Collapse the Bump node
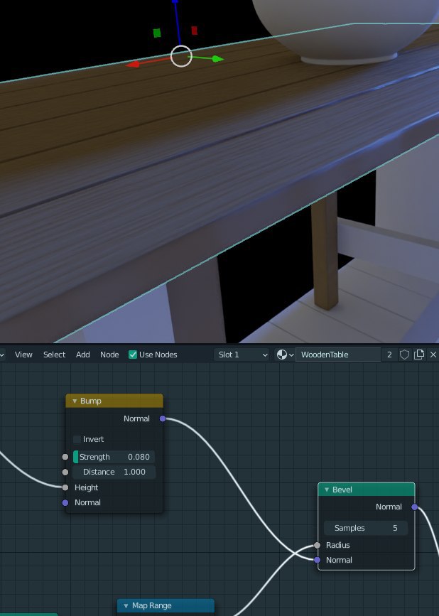Viewport: 439px width, 616px height. (x=75, y=401)
